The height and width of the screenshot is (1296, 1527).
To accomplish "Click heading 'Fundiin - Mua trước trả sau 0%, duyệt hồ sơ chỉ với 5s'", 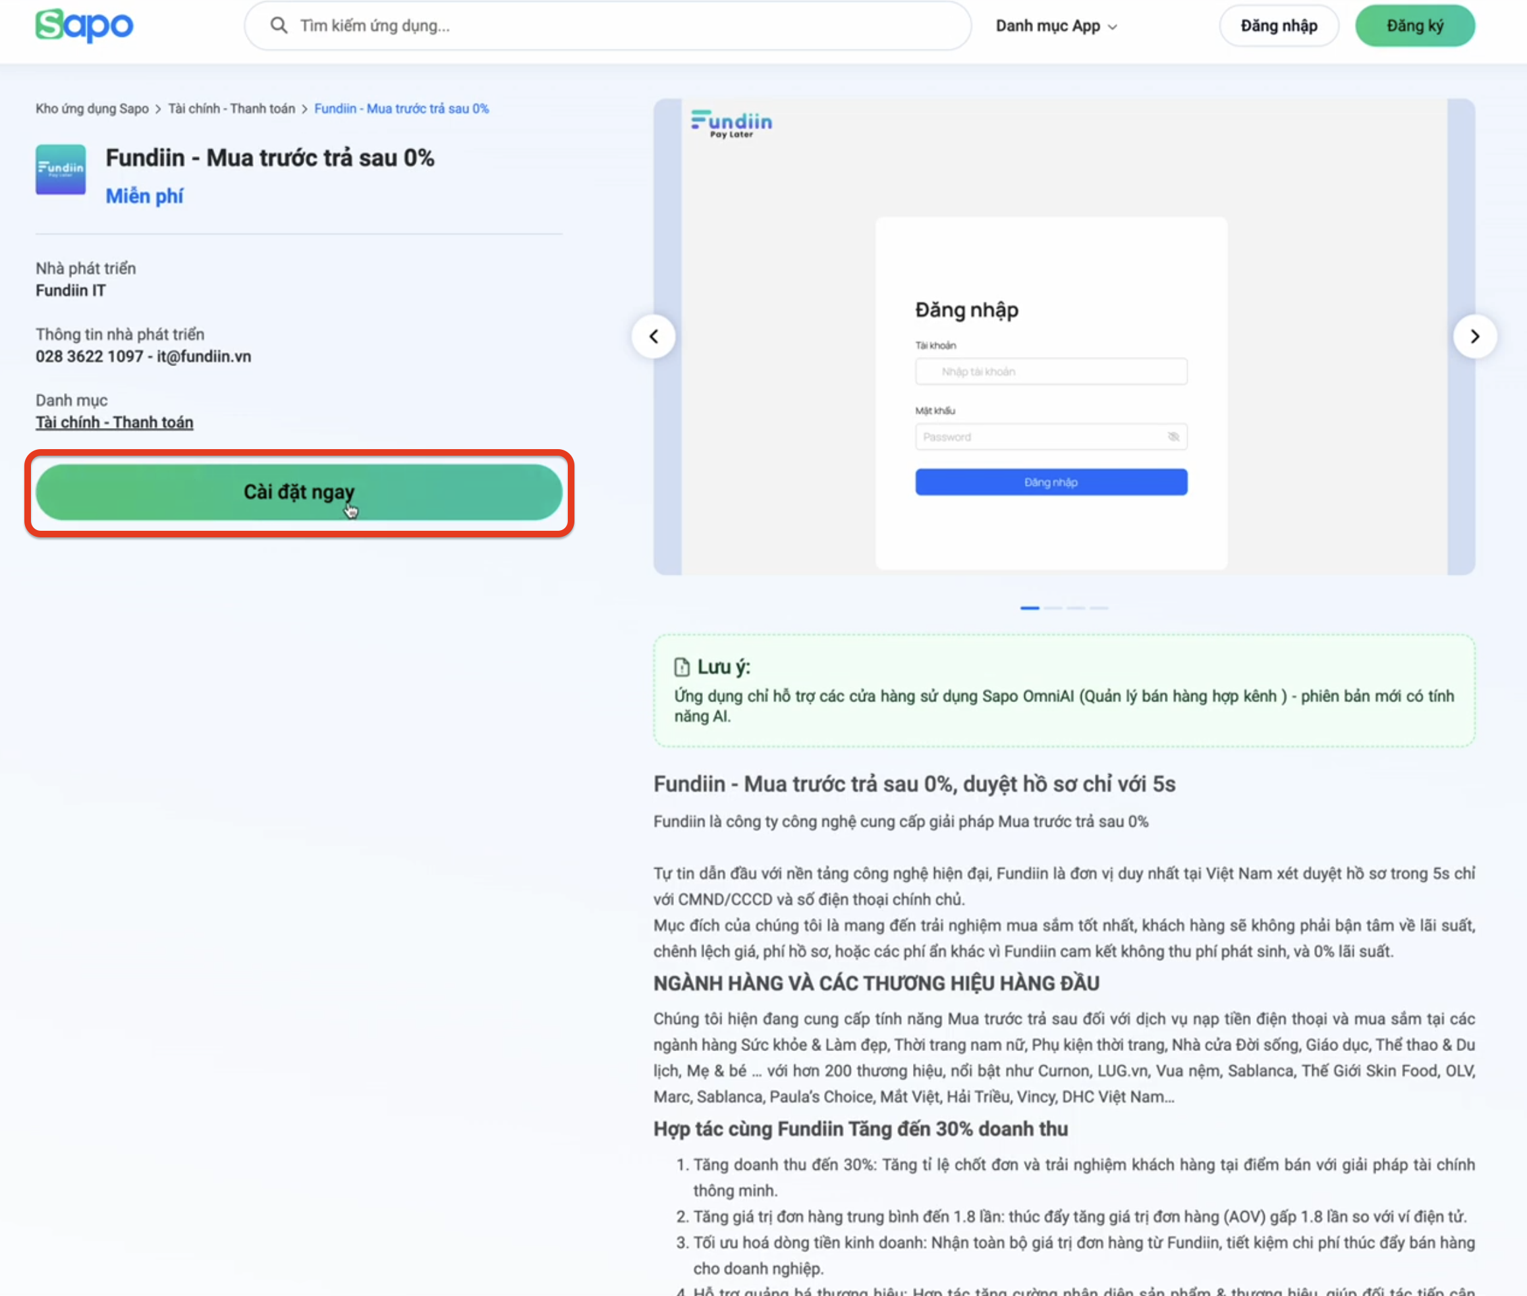I will [x=914, y=784].
